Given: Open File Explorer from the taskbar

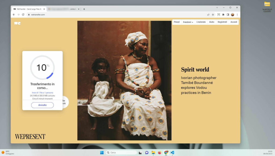Looking at the screenshot, I should [x=153, y=153].
